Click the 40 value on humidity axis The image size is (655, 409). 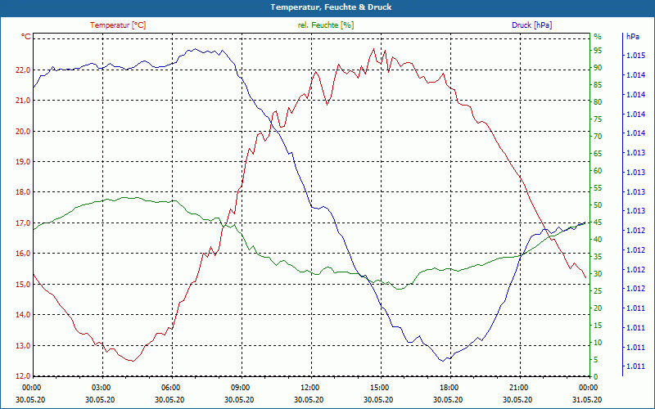[598, 240]
